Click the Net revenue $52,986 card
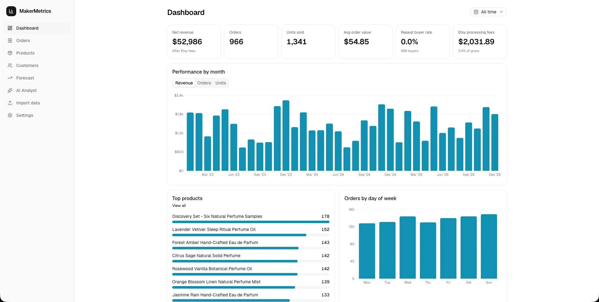This screenshot has width=599, height=302. 194,42
